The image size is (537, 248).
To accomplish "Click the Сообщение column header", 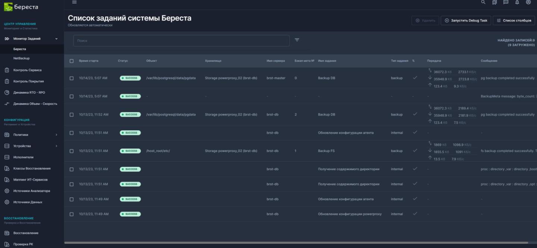I will pos(489,61).
